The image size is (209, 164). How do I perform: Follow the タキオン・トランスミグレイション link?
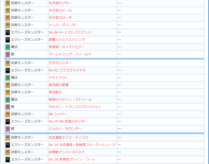[x=75, y=107]
